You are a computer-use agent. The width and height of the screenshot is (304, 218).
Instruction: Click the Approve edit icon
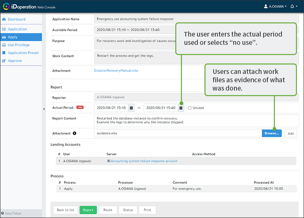[4, 61]
